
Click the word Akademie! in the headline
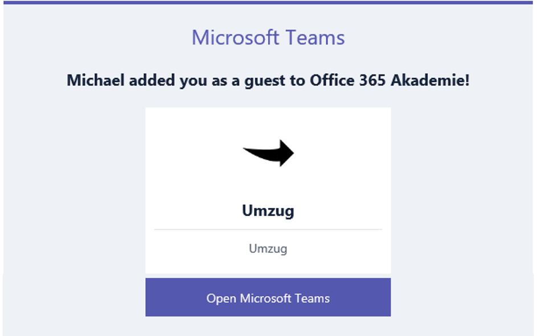coord(431,80)
